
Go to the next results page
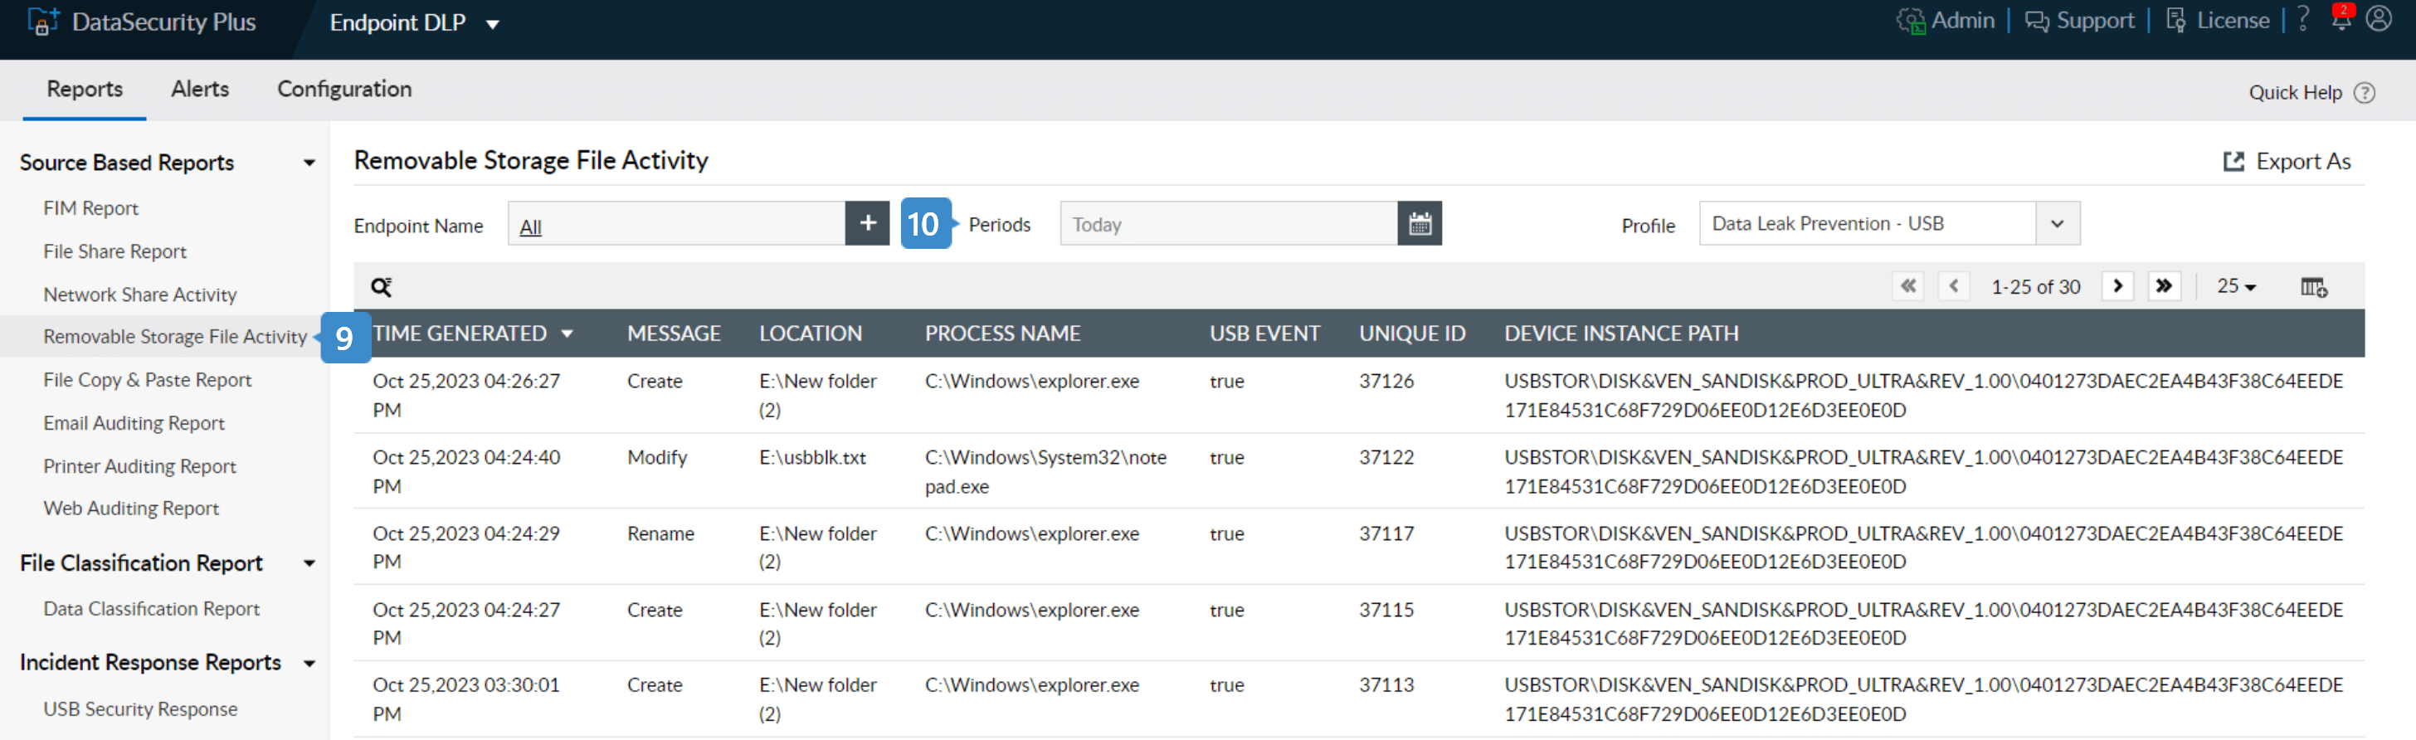click(x=2116, y=286)
